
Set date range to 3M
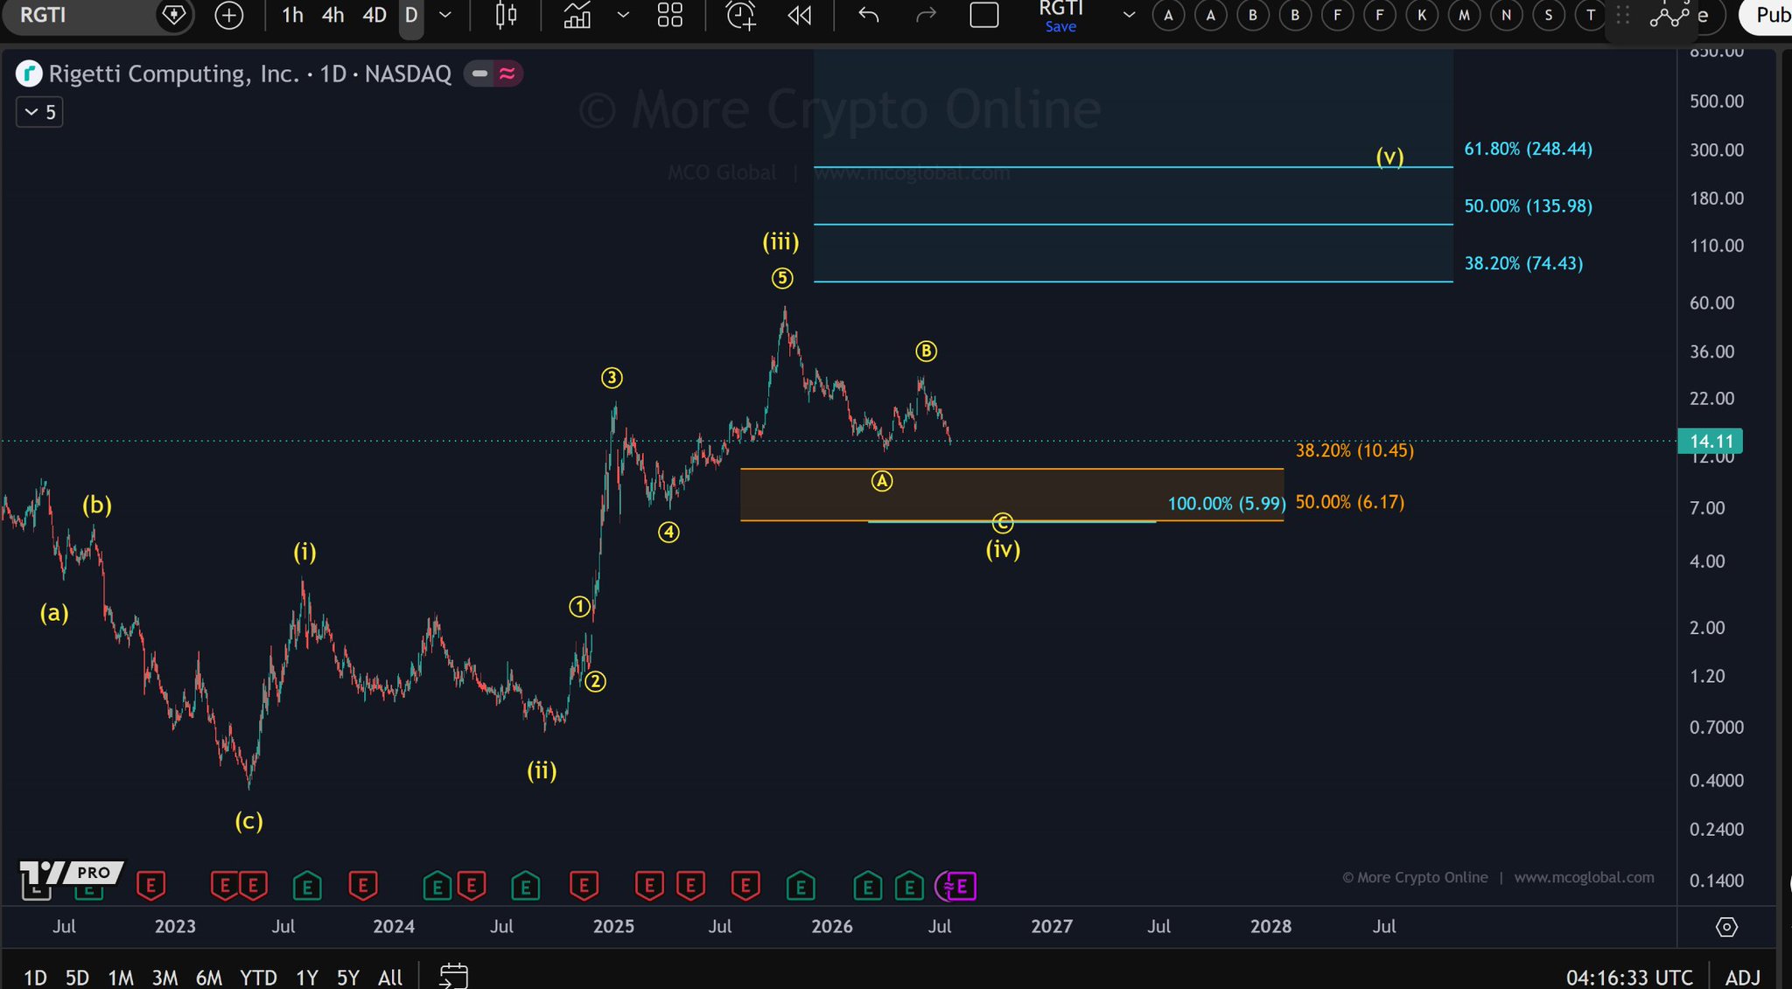[x=164, y=977]
